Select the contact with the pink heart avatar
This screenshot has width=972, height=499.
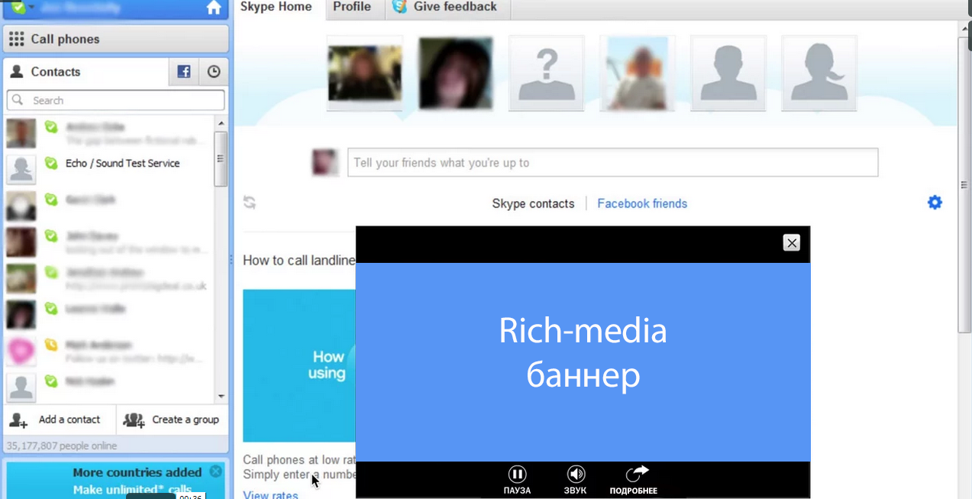point(110,352)
